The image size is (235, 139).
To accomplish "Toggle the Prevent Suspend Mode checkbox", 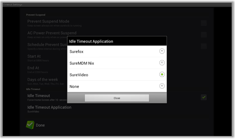I will [203, 23].
